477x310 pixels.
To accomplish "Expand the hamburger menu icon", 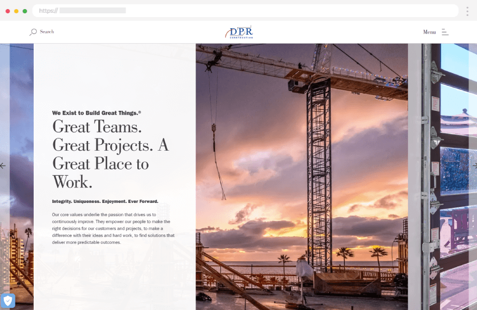I will click(445, 32).
